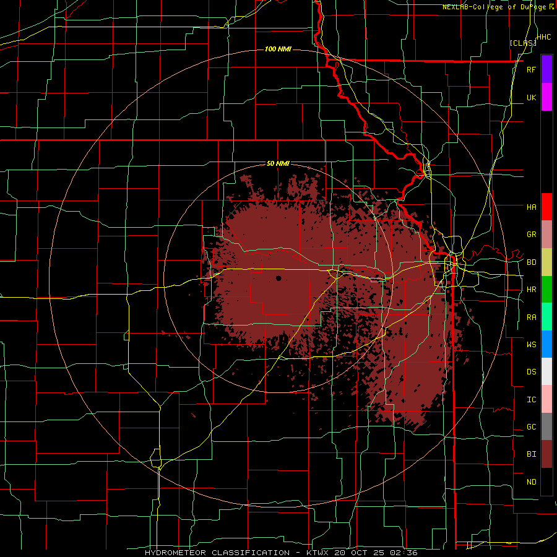Click the blue WS legend swatch
The height and width of the screenshot is (557, 557).
point(546,344)
